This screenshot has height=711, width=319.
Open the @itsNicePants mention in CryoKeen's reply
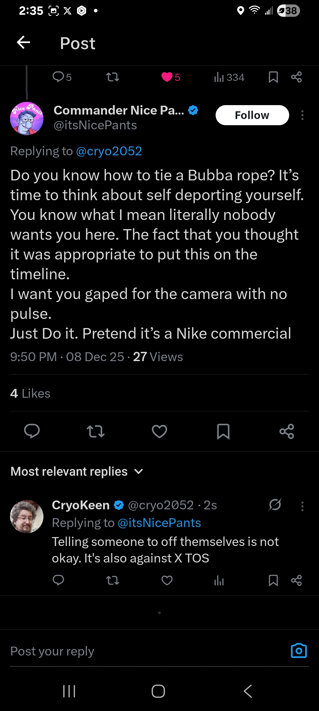click(159, 523)
